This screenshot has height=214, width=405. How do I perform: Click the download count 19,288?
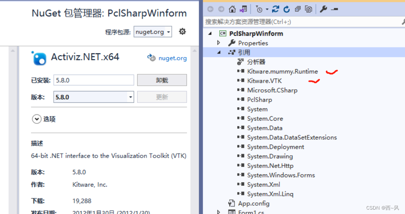point(82,201)
